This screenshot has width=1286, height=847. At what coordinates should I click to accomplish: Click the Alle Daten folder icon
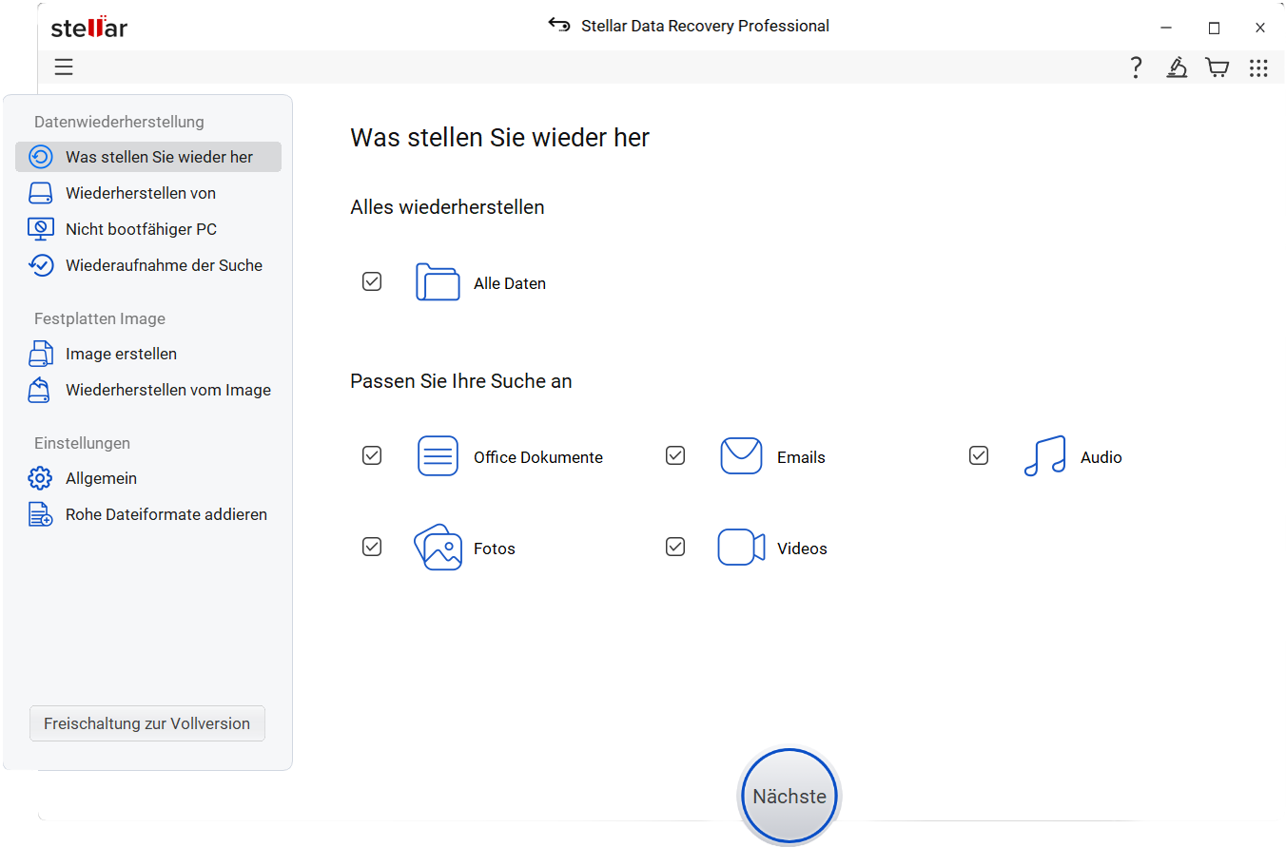click(x=438, y=282)
